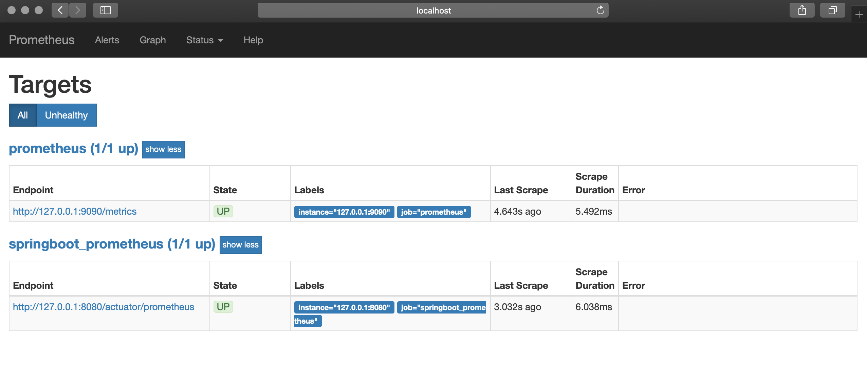Open the actuator/prometheus endpoint link
Image resolution: width=867 pixels, height=367 pixels.
tap(104, 307)
